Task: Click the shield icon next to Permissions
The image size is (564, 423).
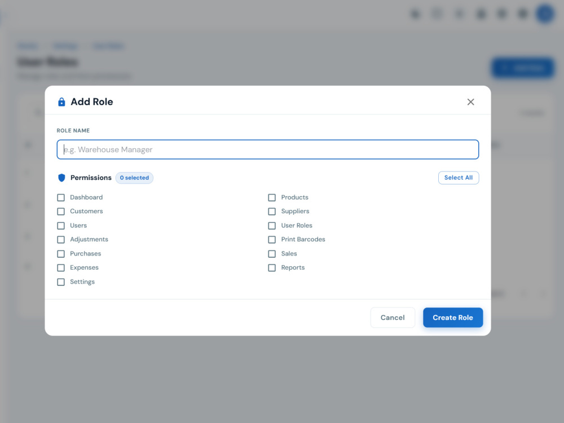Action: (x=61, y=178)
